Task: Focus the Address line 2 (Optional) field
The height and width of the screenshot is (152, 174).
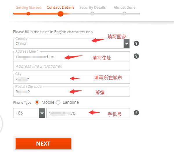Action: coord(71,66)
